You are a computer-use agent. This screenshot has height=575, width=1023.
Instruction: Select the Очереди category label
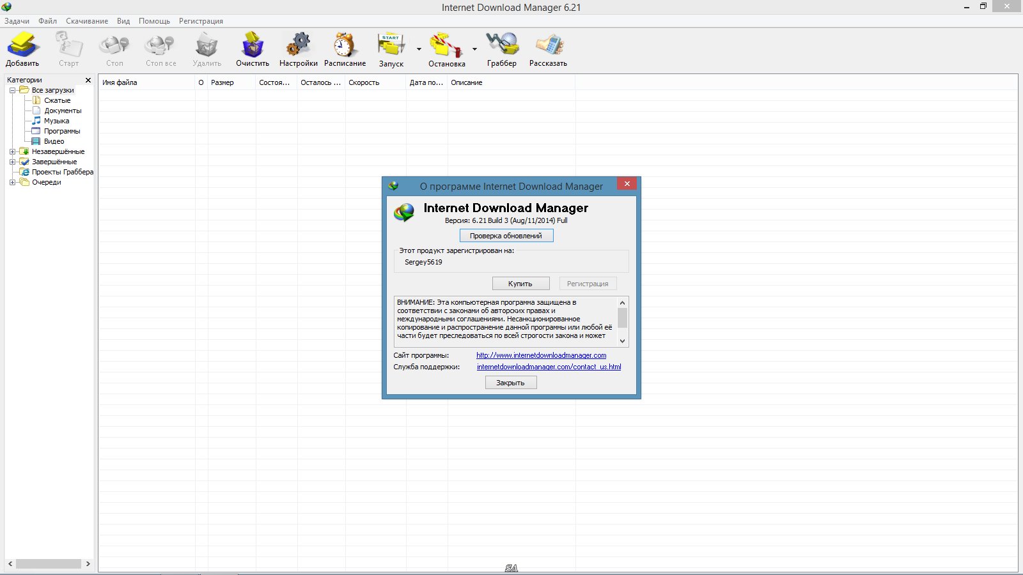47,182
